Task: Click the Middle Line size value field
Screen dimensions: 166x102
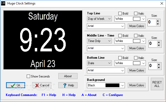Action: pos(153,44)
